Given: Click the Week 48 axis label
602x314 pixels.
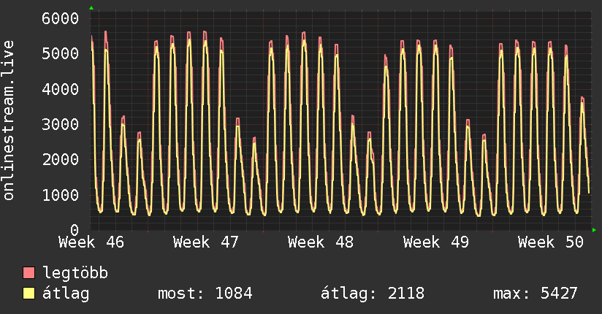Looking at the screenshot, I should (x=321, y=242).
